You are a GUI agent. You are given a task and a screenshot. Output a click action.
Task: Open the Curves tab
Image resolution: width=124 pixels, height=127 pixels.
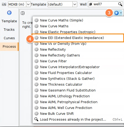pyautogui.click(x=9, y=38)
